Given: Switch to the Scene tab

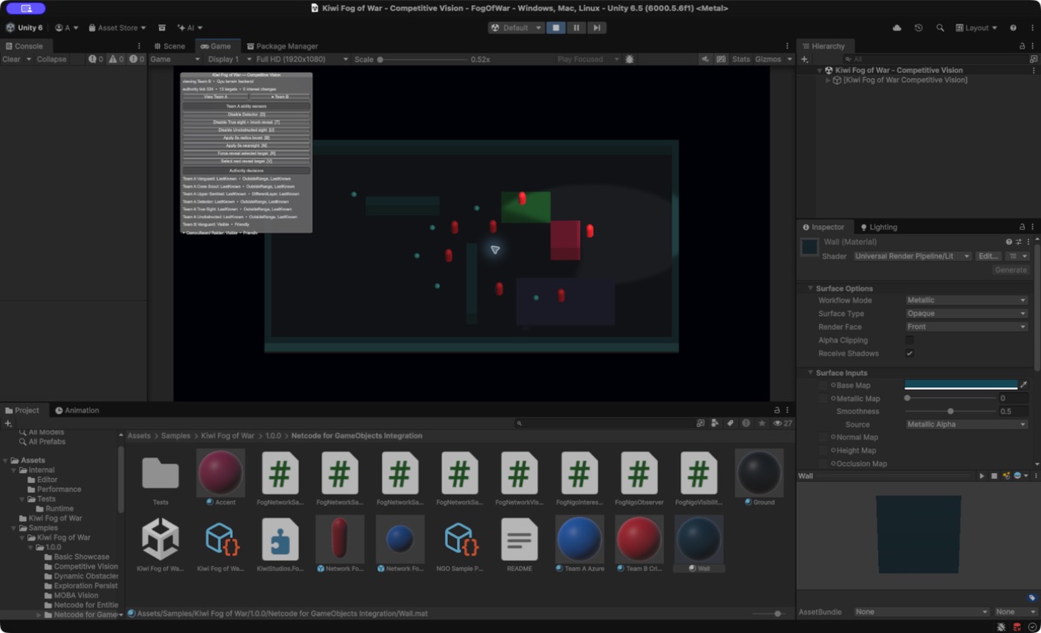Looking at the screenshot, I should [170, 46].
